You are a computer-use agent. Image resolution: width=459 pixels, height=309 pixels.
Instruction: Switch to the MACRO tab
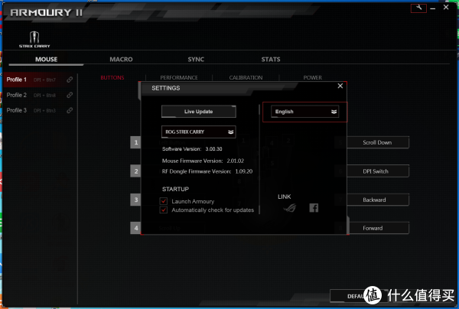tap(121, 60)
